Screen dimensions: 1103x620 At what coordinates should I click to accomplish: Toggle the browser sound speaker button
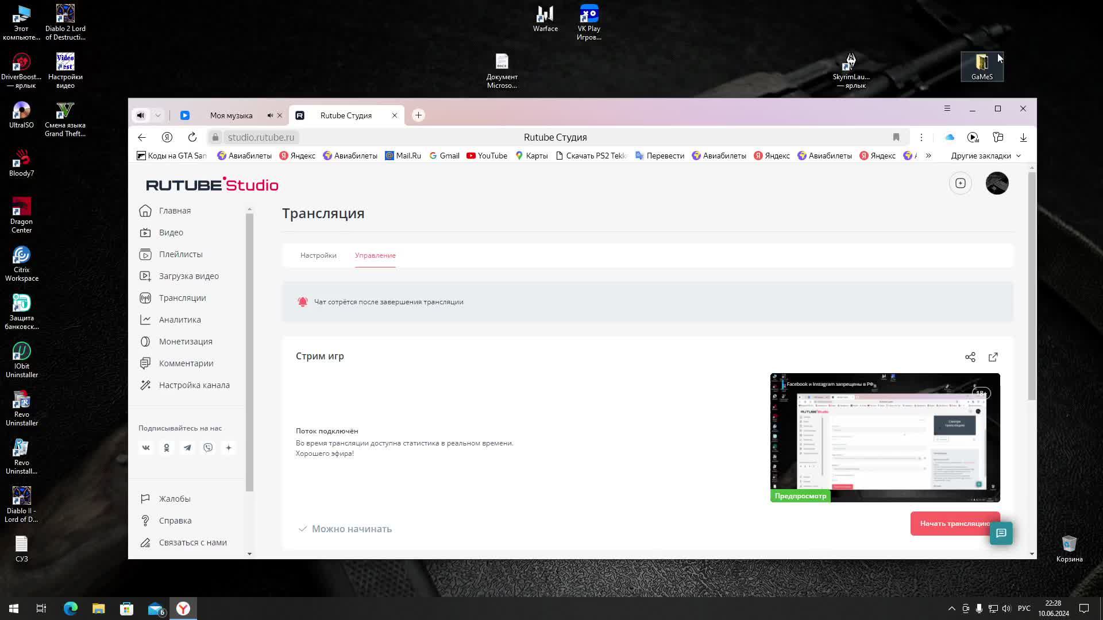pos(141,115)
